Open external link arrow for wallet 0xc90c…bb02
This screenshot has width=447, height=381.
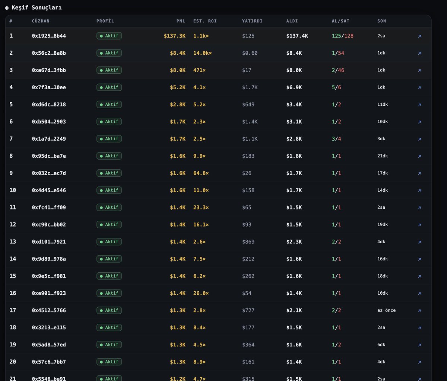pos(419,225)
